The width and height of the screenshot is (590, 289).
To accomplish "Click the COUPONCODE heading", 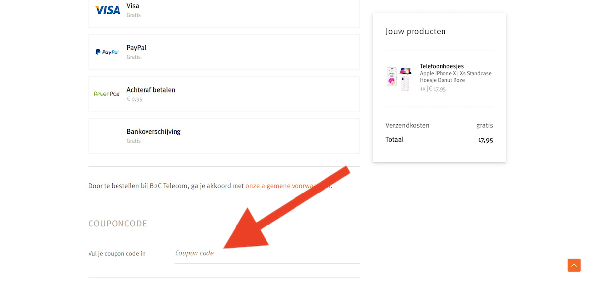I will 118,224.
